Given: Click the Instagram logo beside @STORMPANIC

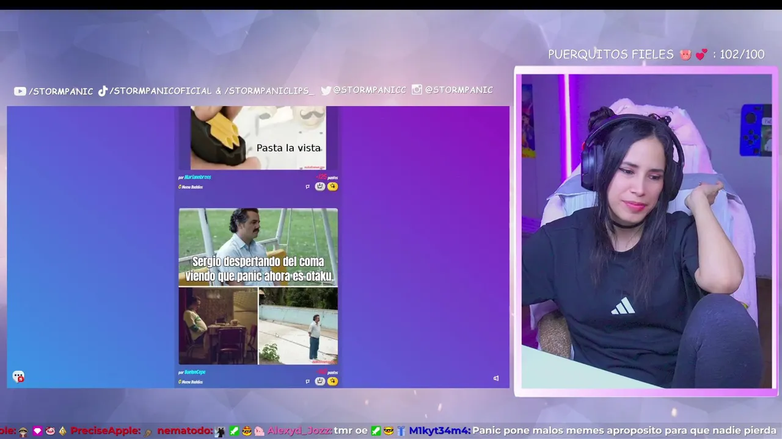Looking at the screenshot, I should point(417,90).
